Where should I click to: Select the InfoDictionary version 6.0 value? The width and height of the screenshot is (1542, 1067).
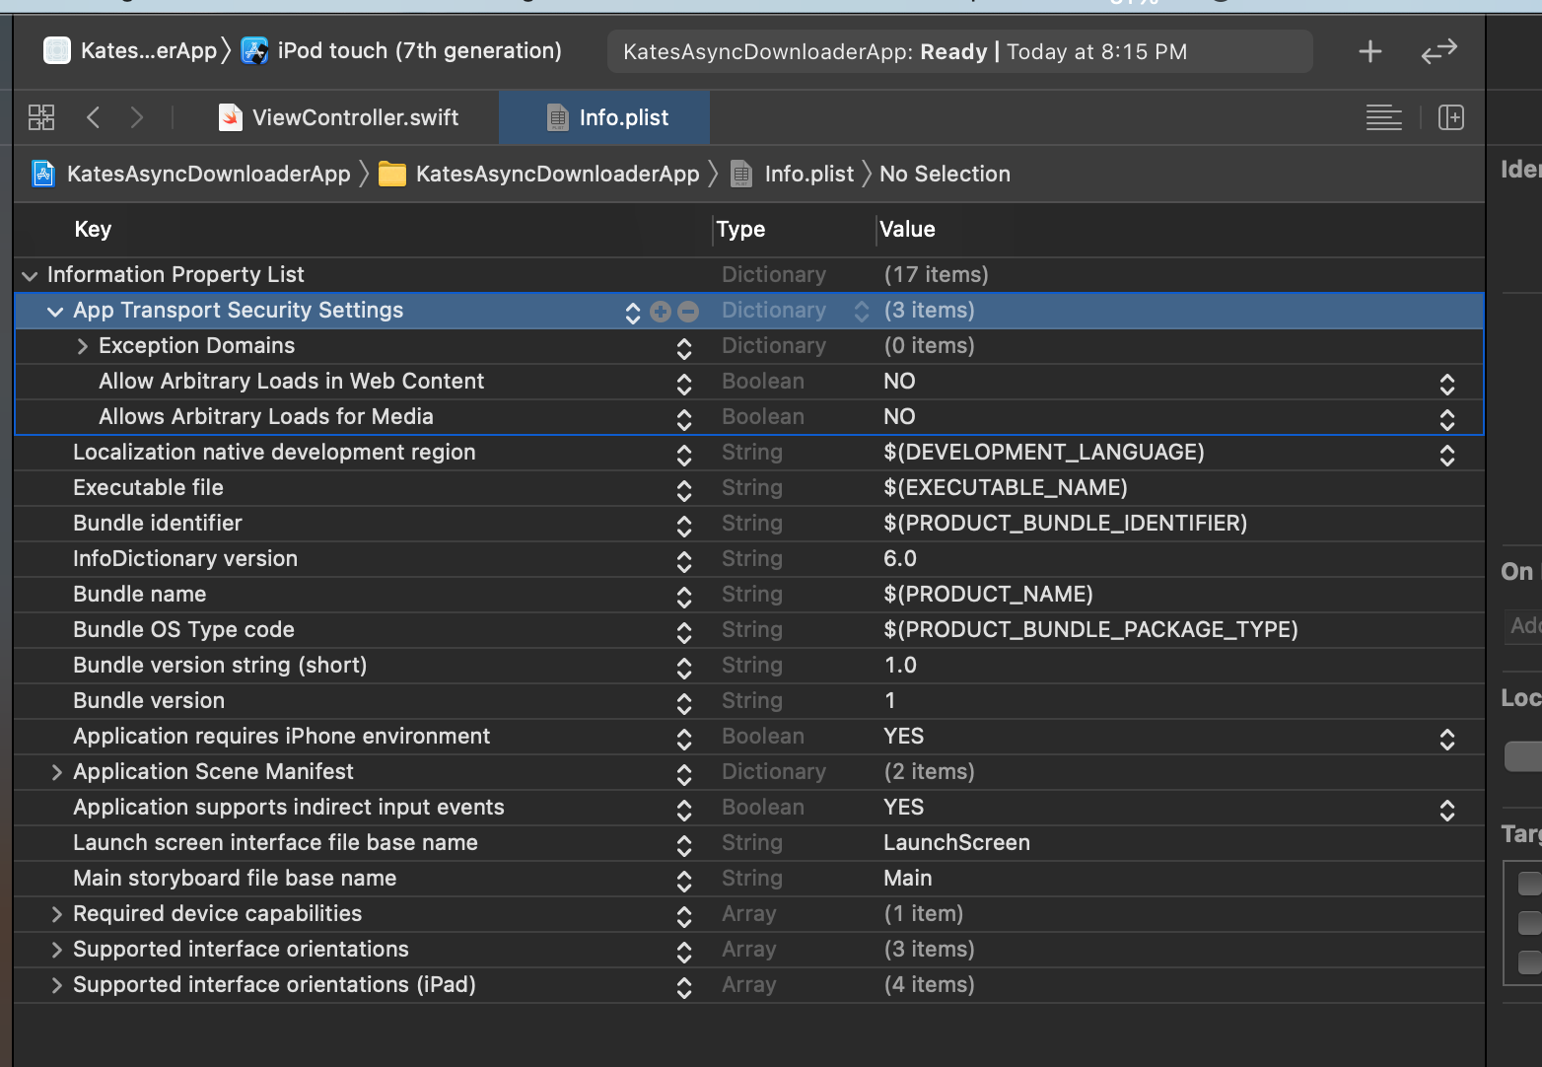(x=900, y=558)
